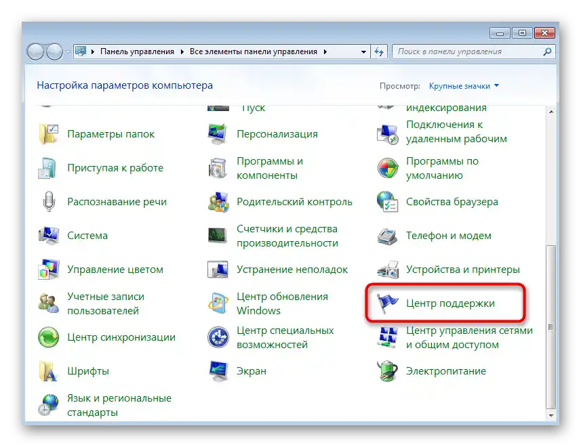Click the Персонализация monitor icon
The width and height of the screenshot is (581, 447).
pos(218,134)
